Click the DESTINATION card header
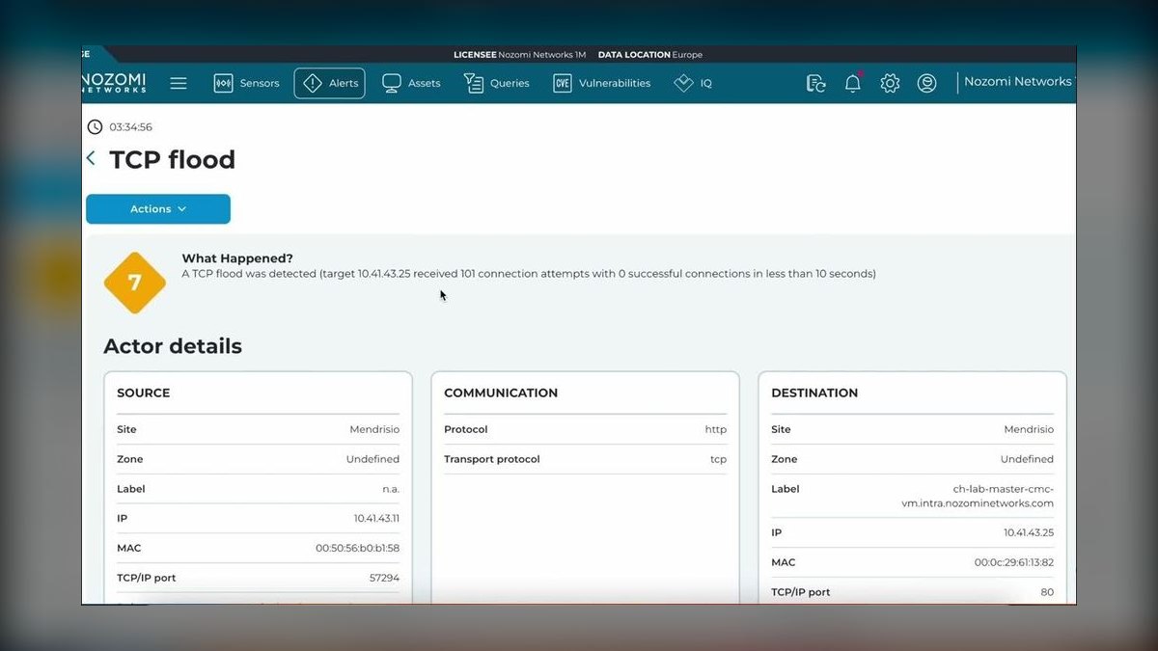Viewport: 1158px width, 651px height. pyautogui.click(x=814, y=393)
